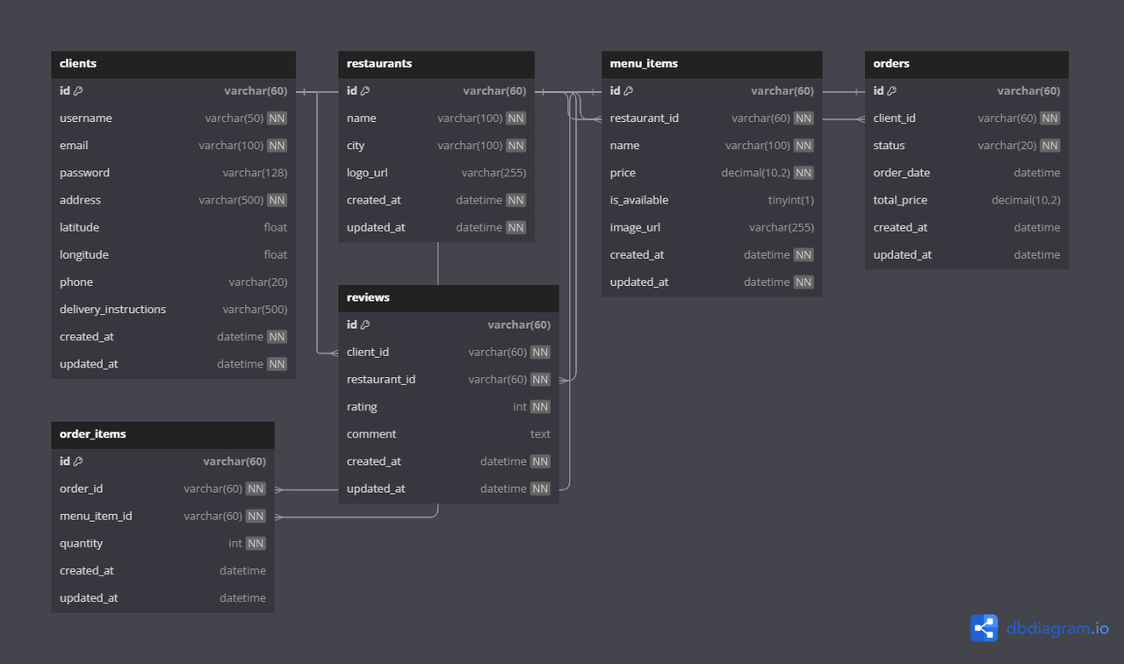This screenshot has height=664, width=1124.
Task: Click the email field in clients
Action: pyautogui.click(x=173, y=146)
